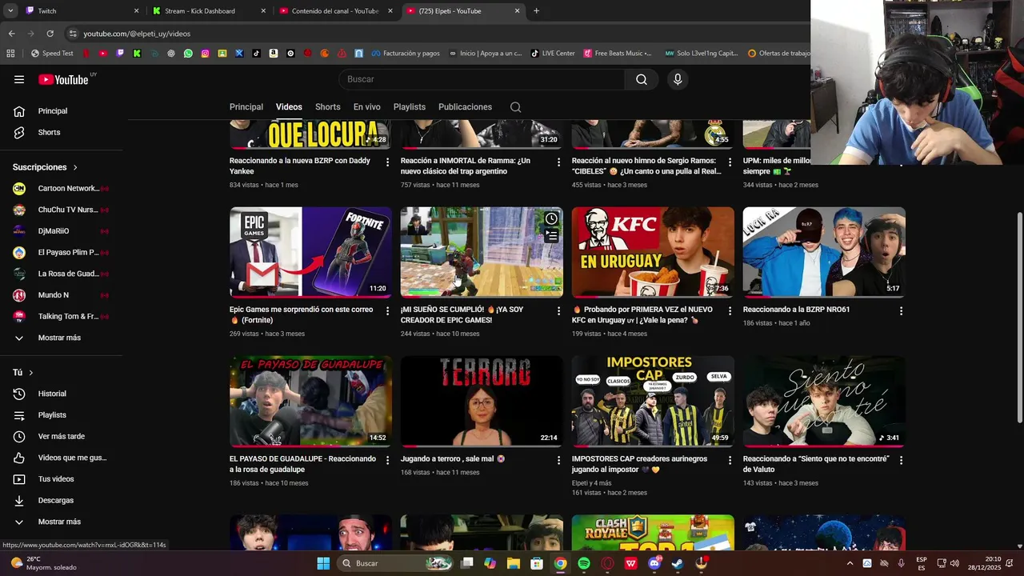Open Cartoon Network subscription channel
The height and width of the screenshot is (576, 1024).
(x=61, y=189)
